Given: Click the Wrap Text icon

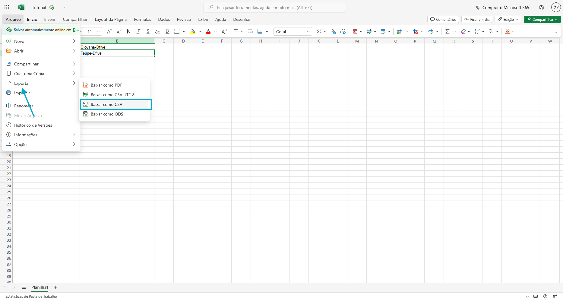Looking at the screenshot, I should pos(250,31).
